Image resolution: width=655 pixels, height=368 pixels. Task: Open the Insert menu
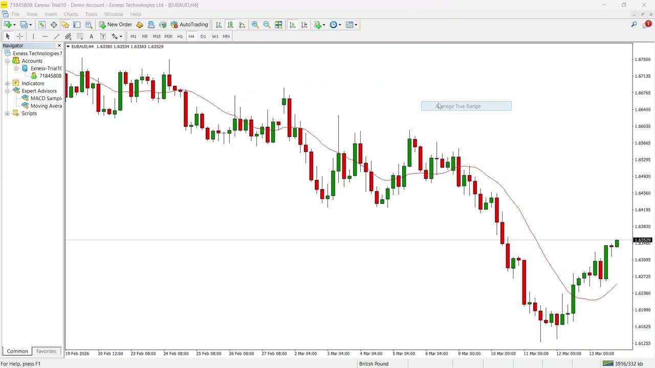pyautogui.click(x=51, y=14)
